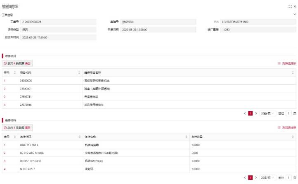
Task: Go to next page in repair items pagination
Action: coord(255,113)
